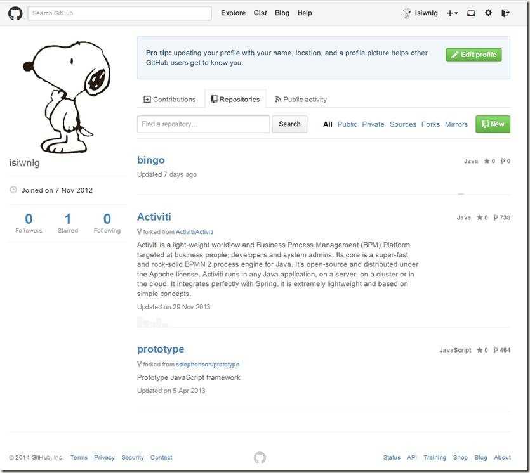This screenshot has width=530, height=473.
Task: Open the Activiti/Activiti fork source link
Action: coord(194,232)
